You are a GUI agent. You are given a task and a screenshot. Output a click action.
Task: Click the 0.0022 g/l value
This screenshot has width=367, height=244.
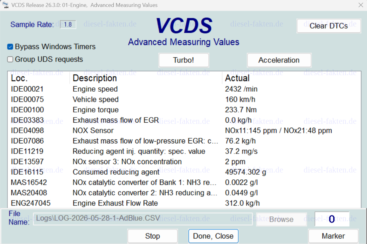click(241, 182)
